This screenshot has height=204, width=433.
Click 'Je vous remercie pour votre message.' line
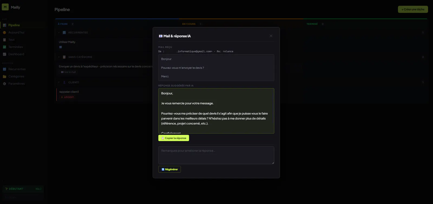[x=187, y=103]
